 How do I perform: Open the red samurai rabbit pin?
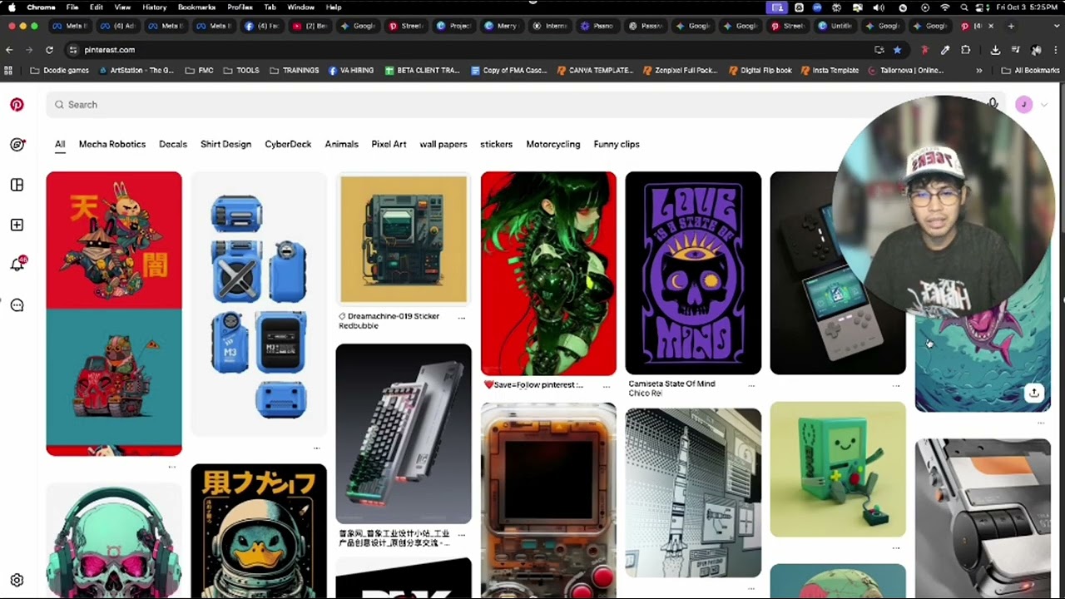(114, 314)
